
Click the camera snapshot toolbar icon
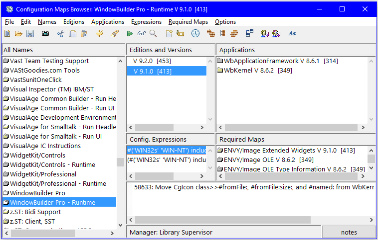(45, 34)
